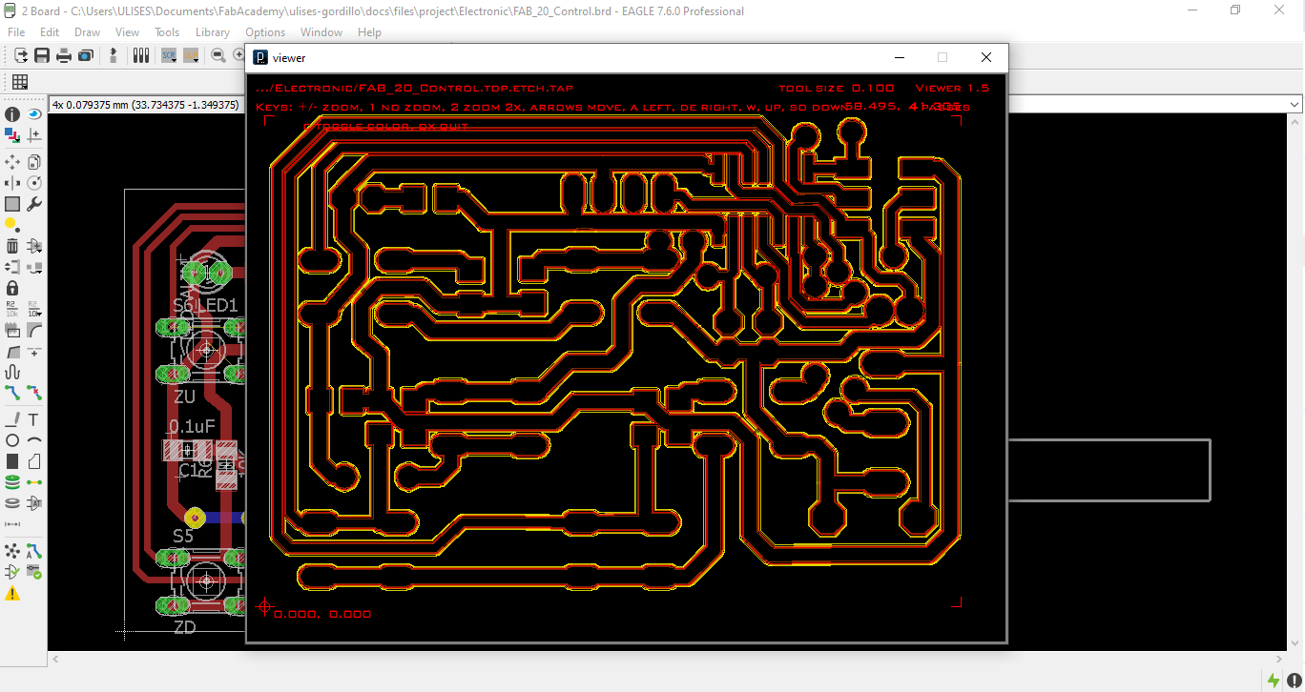Click the Zoom out magnifier icon
The height and width of the screenshot is (692, 1305).
[x=218, y=55]
